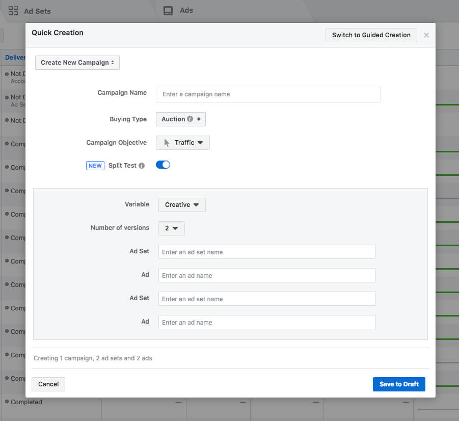This screenshot has width=459, height=421.
Task: Click the first Ad Set name field
Action: pyautogui.click(x=267, y=252)
